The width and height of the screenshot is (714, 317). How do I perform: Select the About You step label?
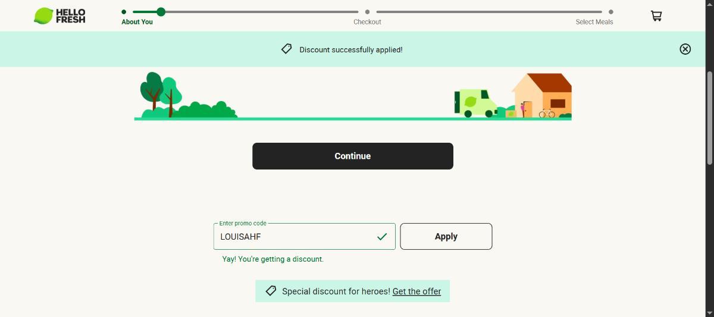click(x=137, y=22)
